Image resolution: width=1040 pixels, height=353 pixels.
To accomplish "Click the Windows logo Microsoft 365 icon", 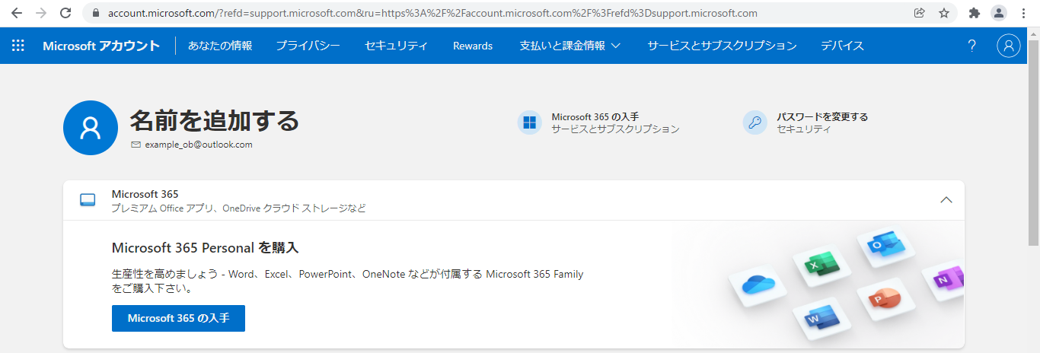I will (529, 122).
